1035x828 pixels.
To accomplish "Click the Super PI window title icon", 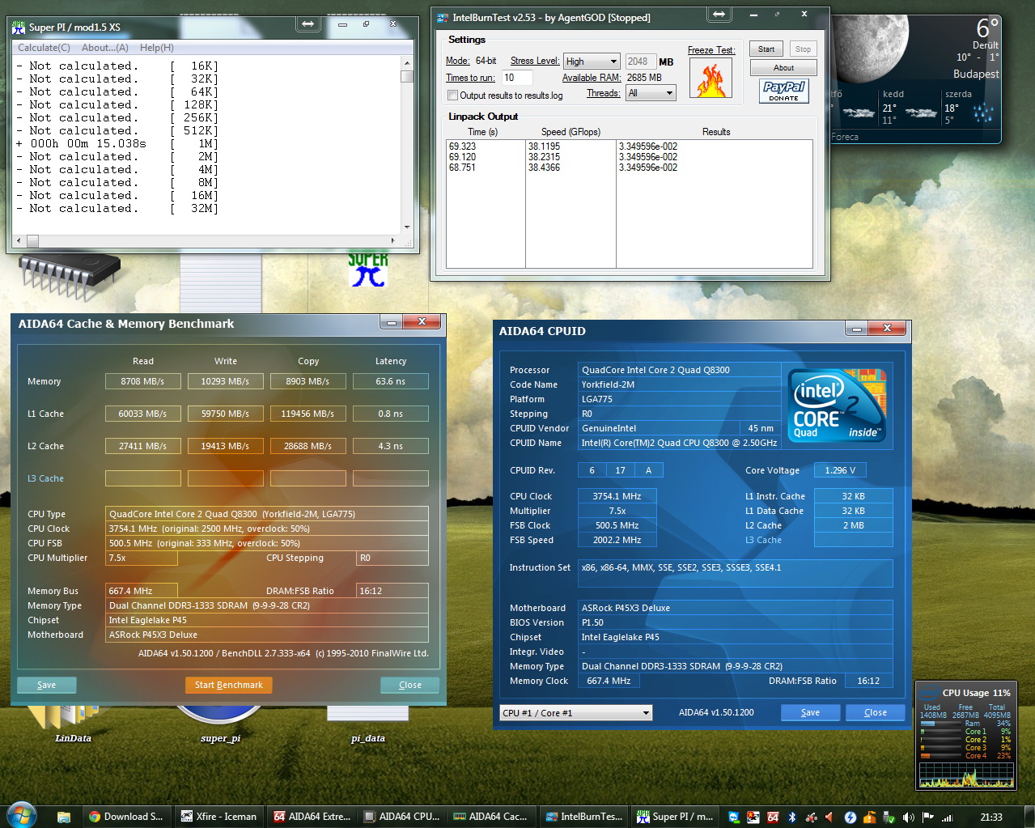I will coord(19,28).
